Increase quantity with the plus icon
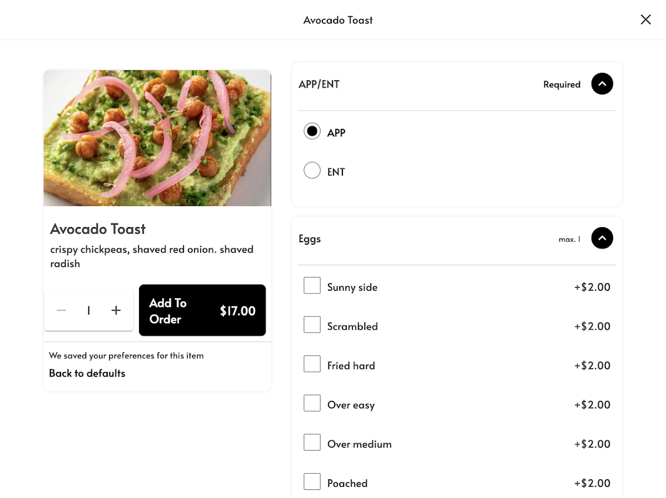The width and height of the screenshot is (666, 498). (116, 310)
